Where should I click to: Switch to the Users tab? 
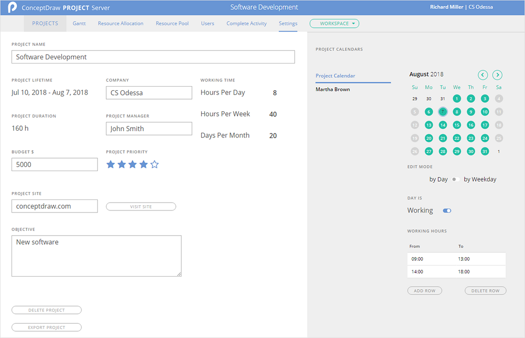pos(207,24)
